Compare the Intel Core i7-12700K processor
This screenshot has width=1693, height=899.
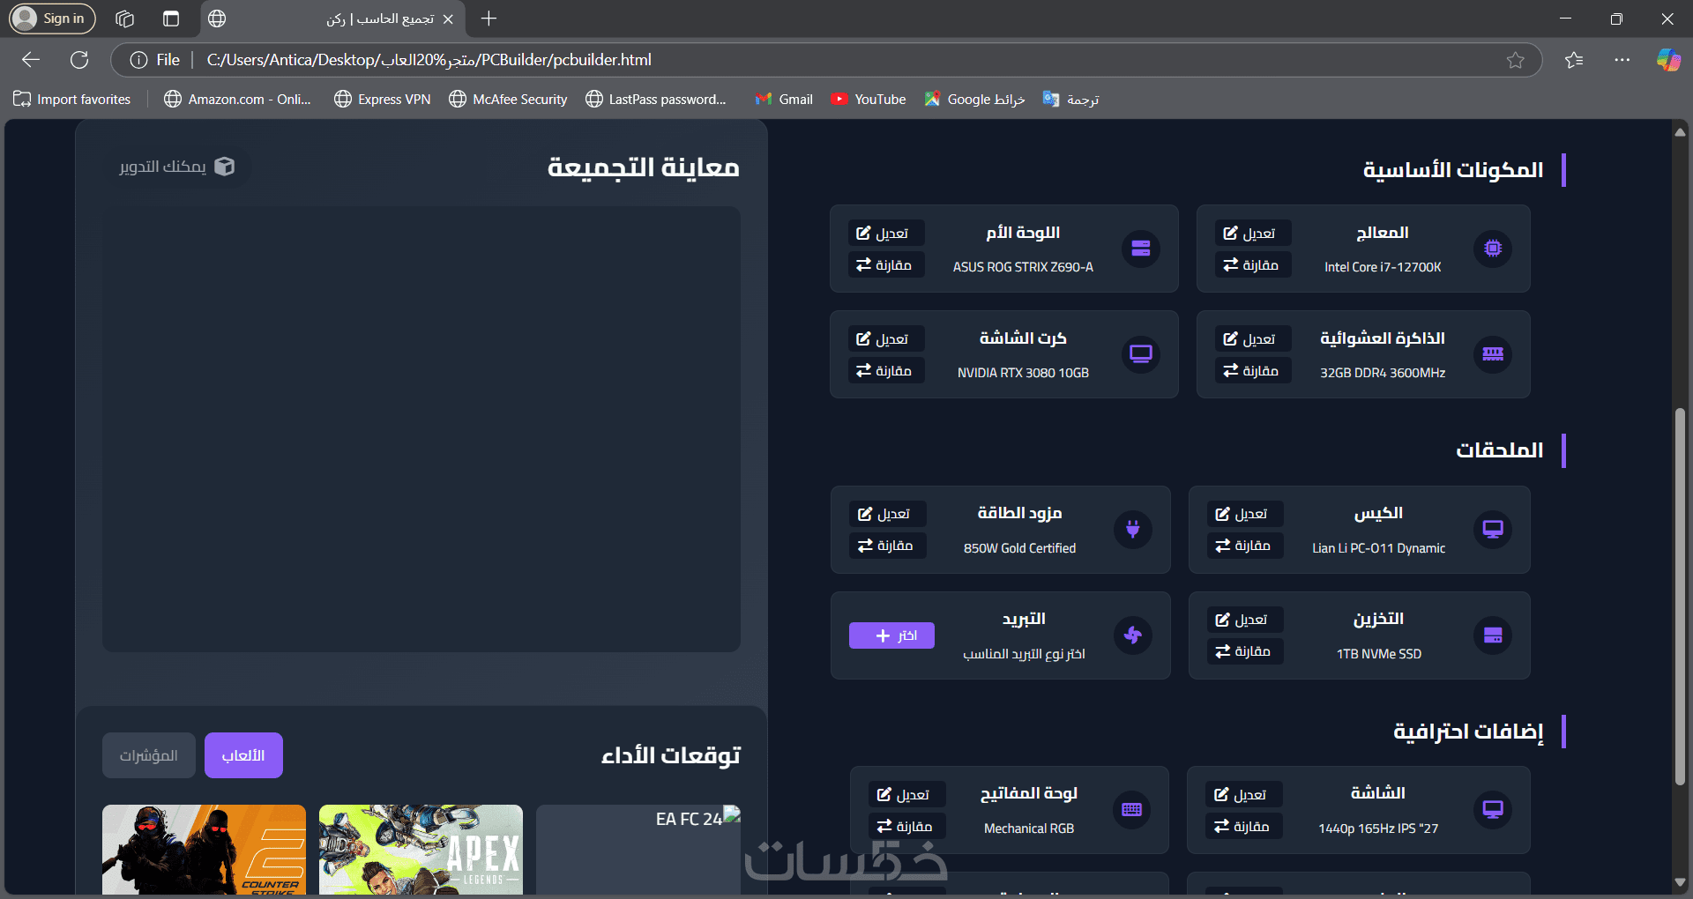point(1252,265)
